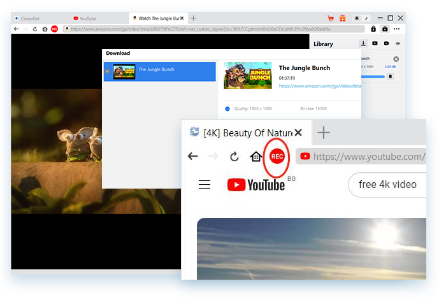Click the YouTube search field
439x302 pixels.
pos(387,185)
